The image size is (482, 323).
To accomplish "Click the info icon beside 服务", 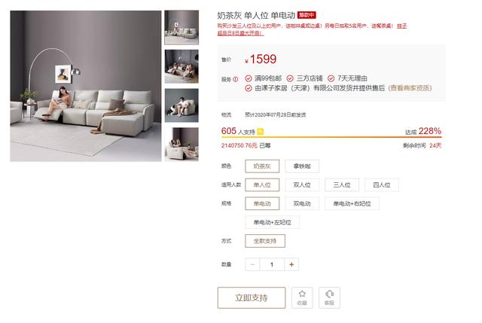I will coord(236,79).
